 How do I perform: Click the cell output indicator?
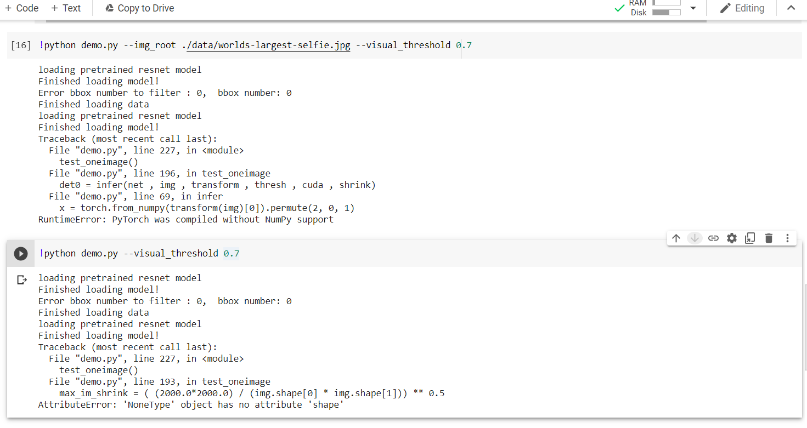coord(22,279)
